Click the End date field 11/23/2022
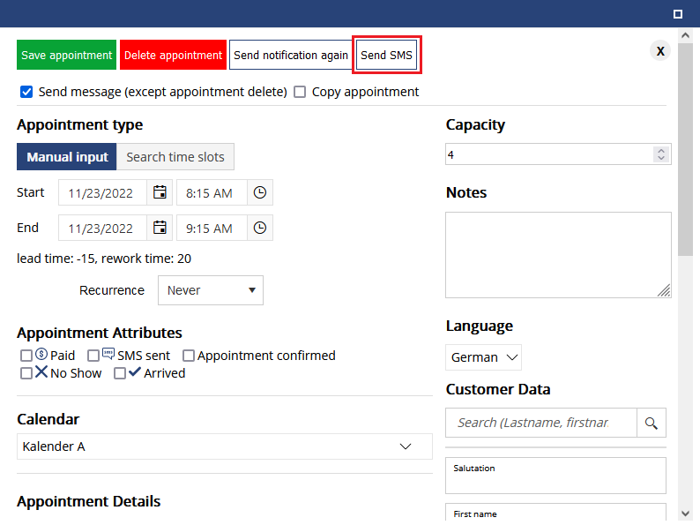 coord(102,228)
